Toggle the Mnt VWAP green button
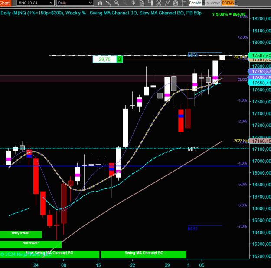Screen dimensions: 271x268 pyautogui.click(x=31, y=245)
